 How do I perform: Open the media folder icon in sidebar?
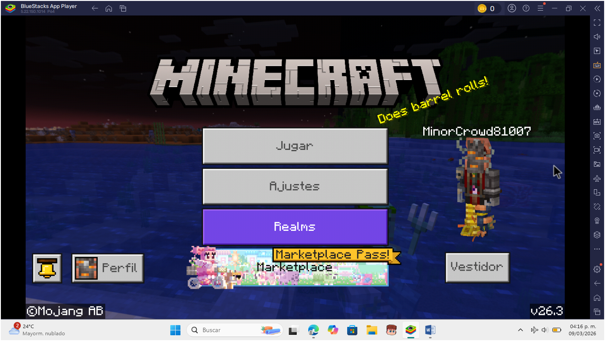(597, 164)
